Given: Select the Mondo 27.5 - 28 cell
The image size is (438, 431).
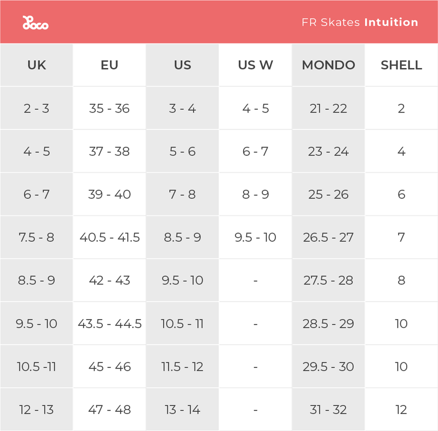Looking at the screenshot, I should [328, 280].
